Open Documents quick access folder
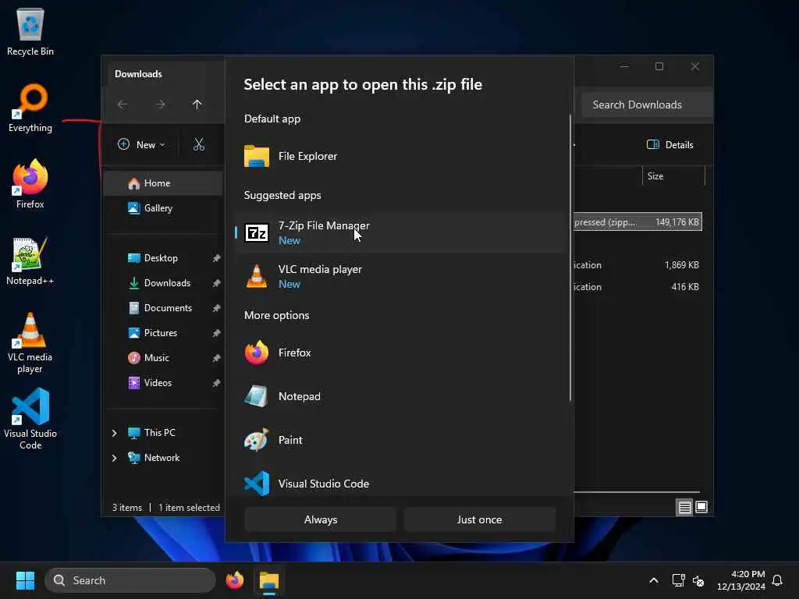The height and width of the screenshot is (599, 799). 163,307
